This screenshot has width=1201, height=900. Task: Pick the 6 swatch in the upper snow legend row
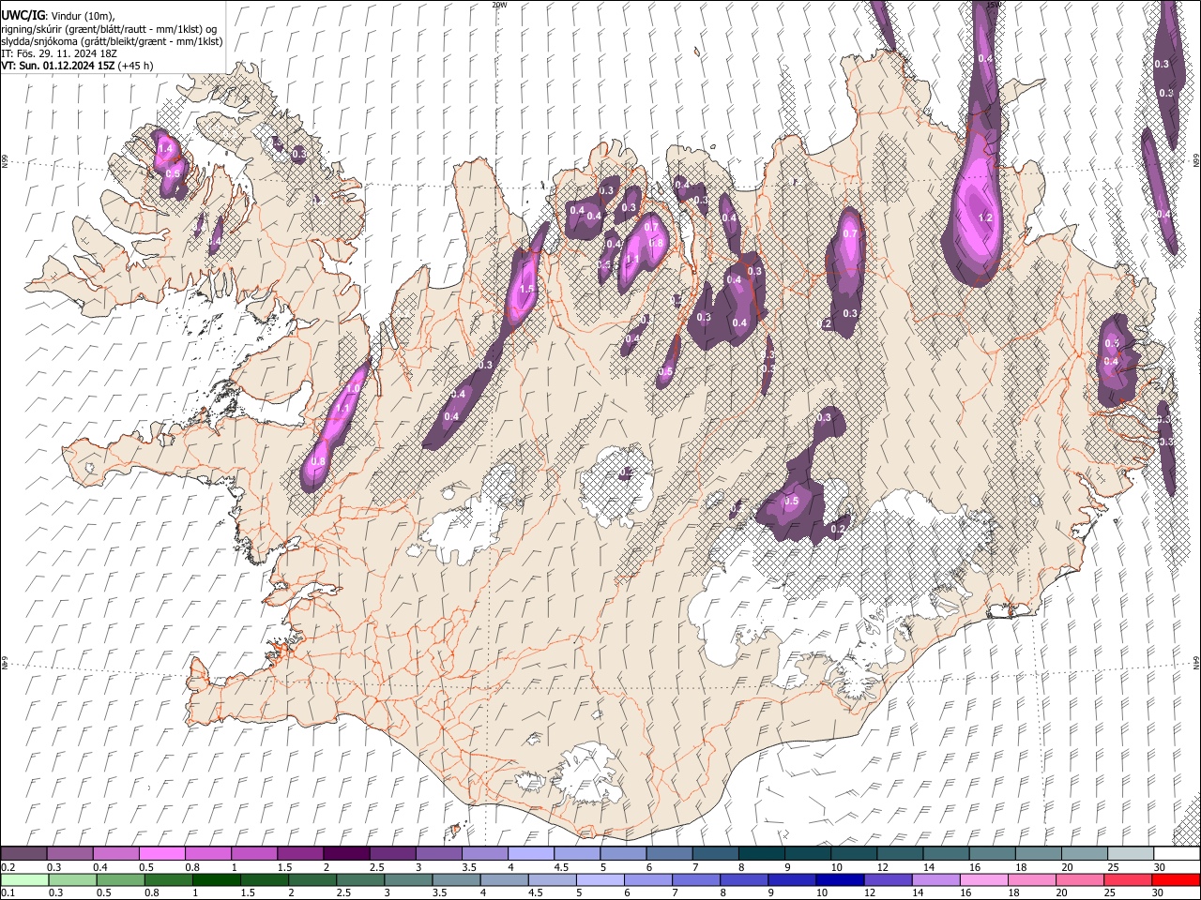[668, 854]
